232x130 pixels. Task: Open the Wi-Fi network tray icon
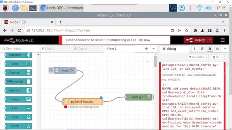coord(199,8)
